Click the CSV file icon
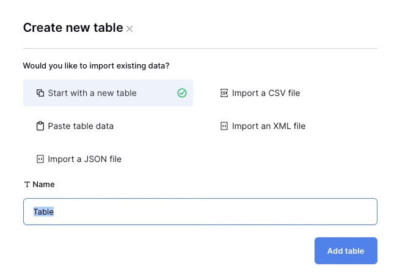 [224, 93]
